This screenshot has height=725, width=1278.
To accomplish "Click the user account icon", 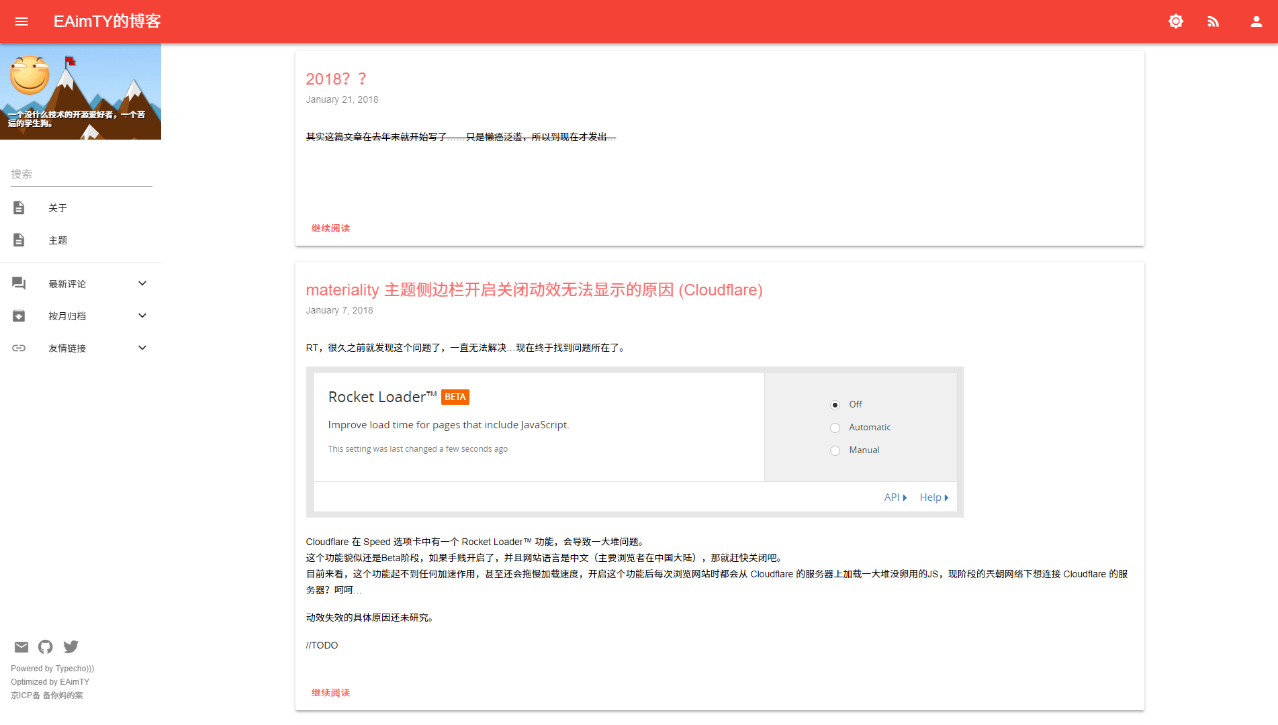I will pyautogui.click(x=1256, y=21).
